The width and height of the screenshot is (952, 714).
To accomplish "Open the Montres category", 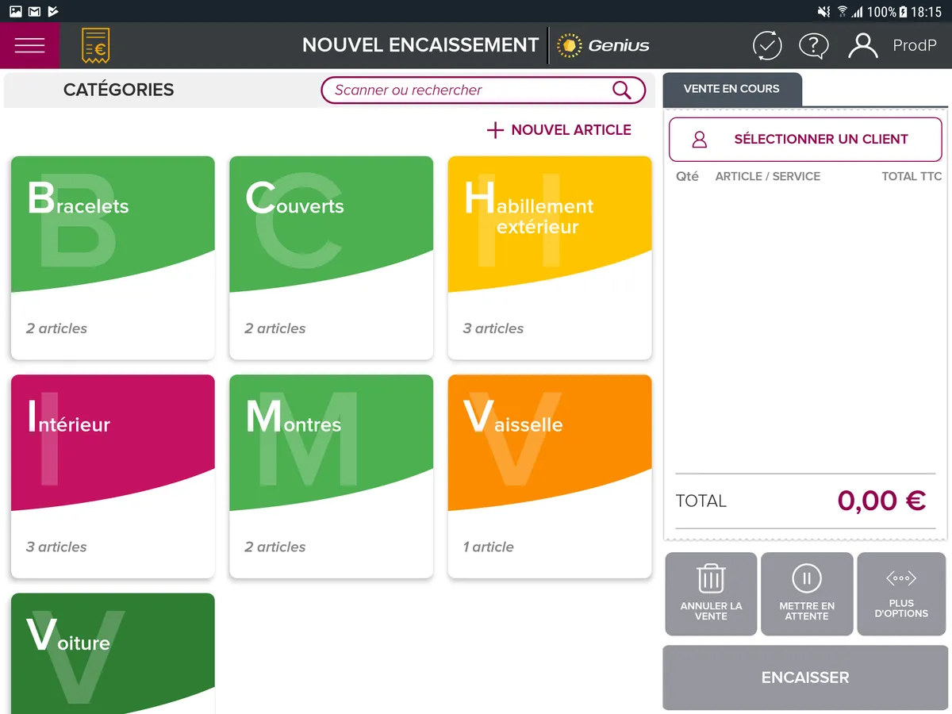I will click(x=331, y=476).
